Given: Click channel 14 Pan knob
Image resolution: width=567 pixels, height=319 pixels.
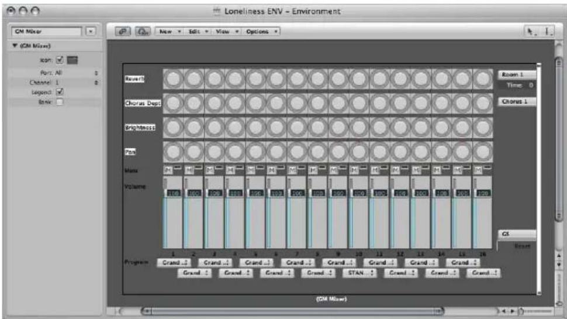Looking at the screenshot, I should (x=441, y=152).
